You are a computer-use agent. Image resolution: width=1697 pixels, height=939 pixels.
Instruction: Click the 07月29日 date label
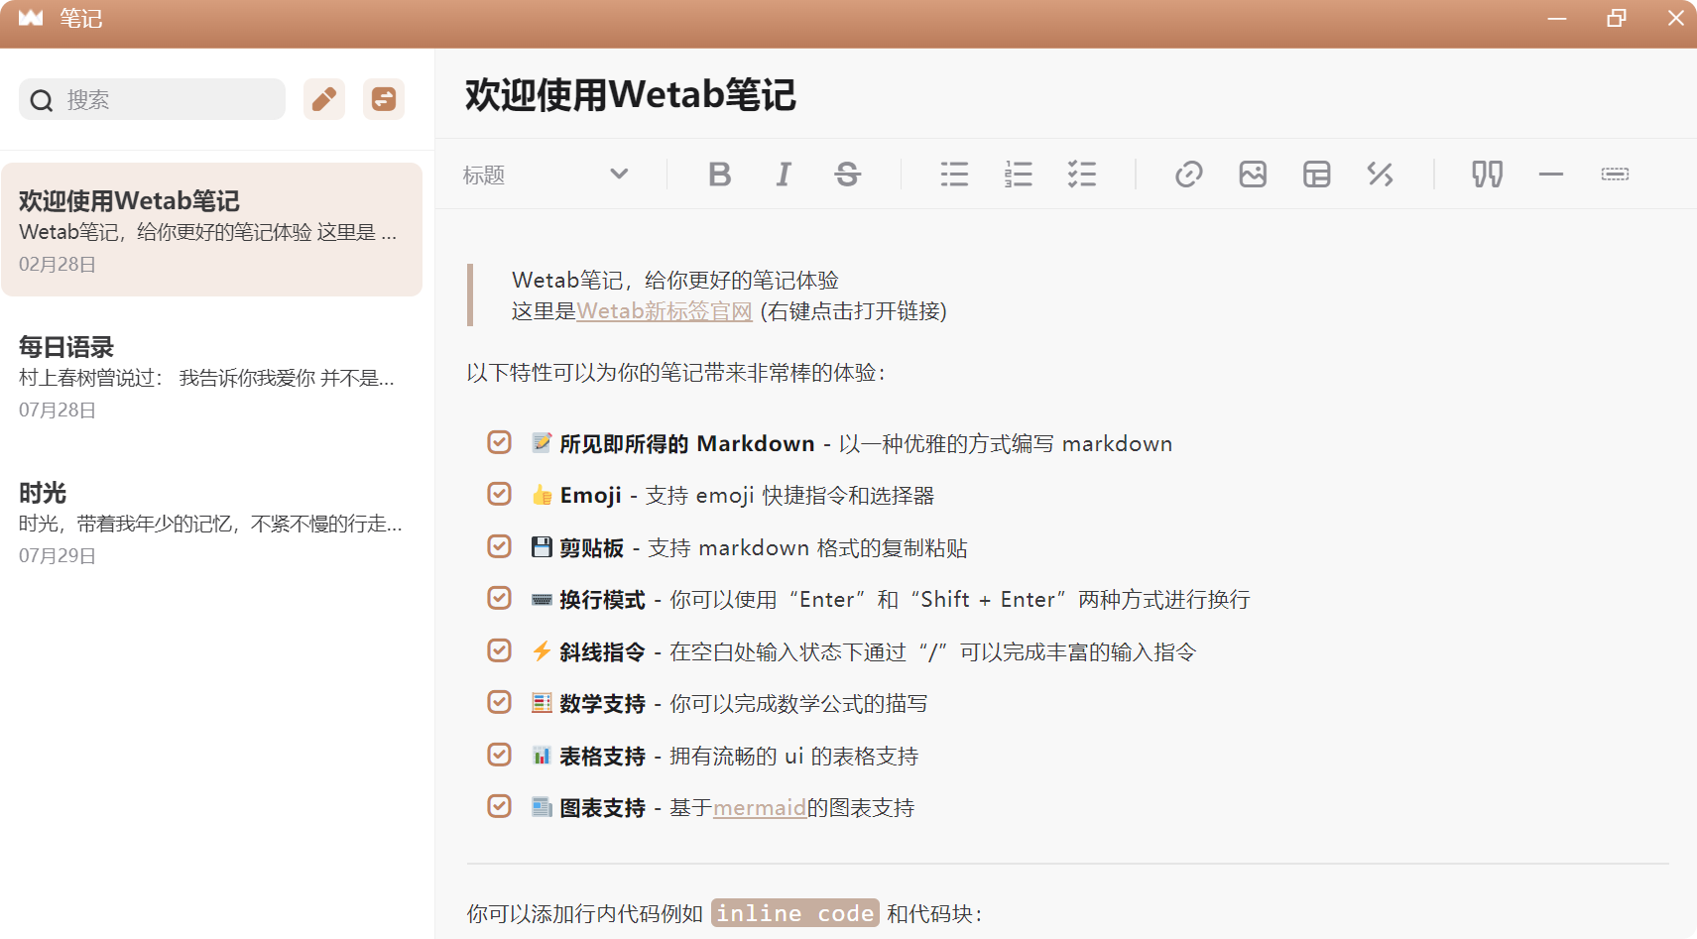[x=58, y=556]
